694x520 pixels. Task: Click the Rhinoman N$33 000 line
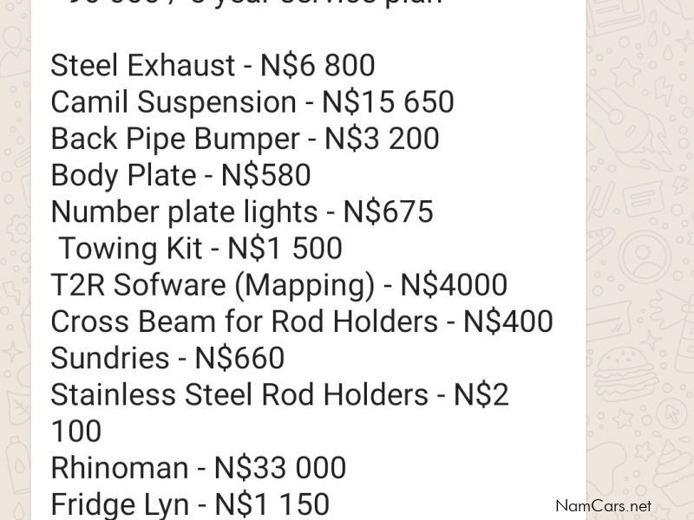198,468
